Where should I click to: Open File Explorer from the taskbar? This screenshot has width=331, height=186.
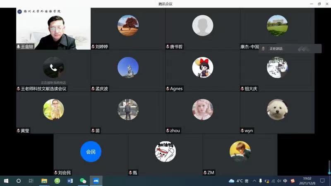tap(44, 181)
